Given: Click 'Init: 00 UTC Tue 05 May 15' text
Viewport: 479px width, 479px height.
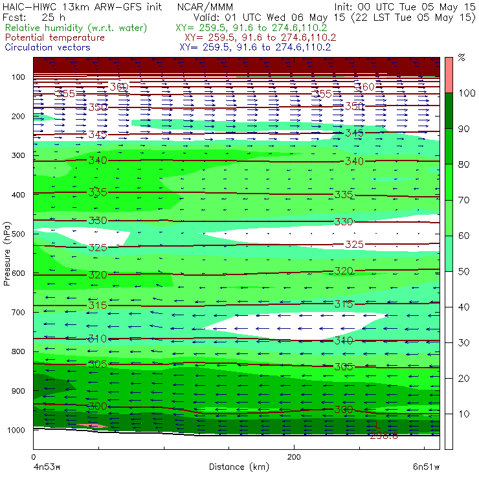Looking at the screenshot, I should point(405,6).
